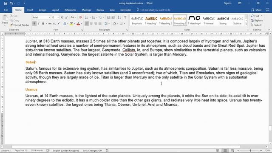Increase paragraph indent

pos(113,17)
